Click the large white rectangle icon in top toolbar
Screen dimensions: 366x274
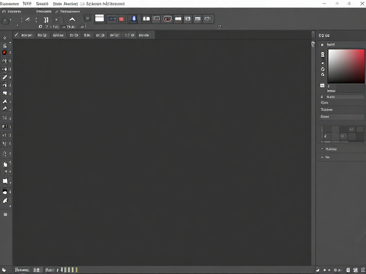pos(100,18)
